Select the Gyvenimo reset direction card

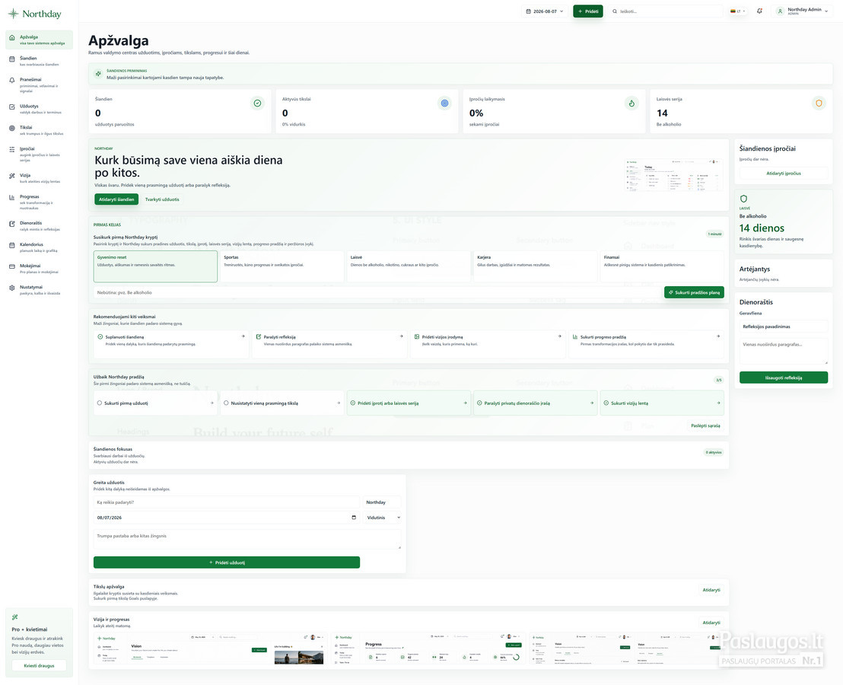[x=155, y=266]
